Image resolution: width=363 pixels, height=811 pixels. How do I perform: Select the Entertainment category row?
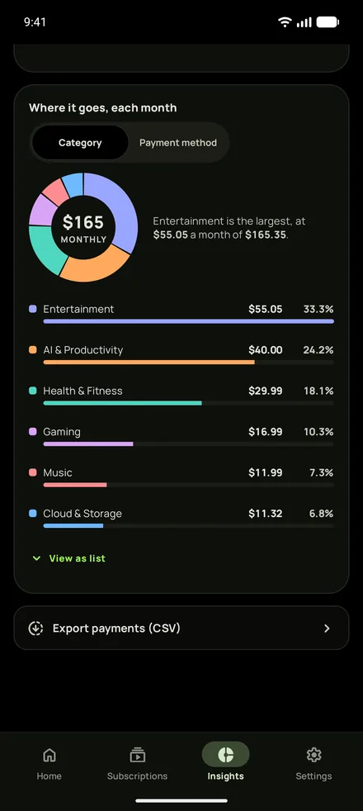tap(181, 314)
